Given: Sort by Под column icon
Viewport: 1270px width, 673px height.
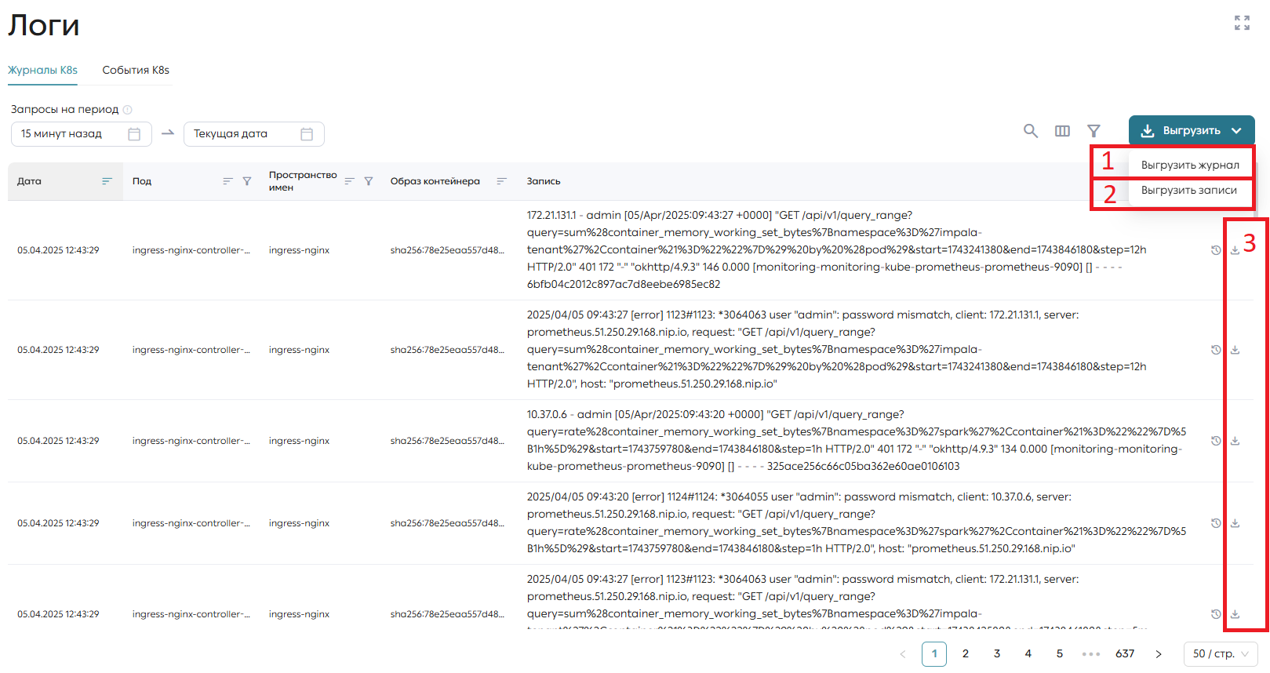Looking at the screenshot, I should coord(227,181).
